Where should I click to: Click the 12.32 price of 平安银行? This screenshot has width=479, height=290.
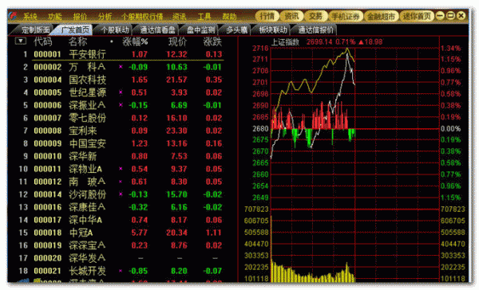click(x=176, y=54)
